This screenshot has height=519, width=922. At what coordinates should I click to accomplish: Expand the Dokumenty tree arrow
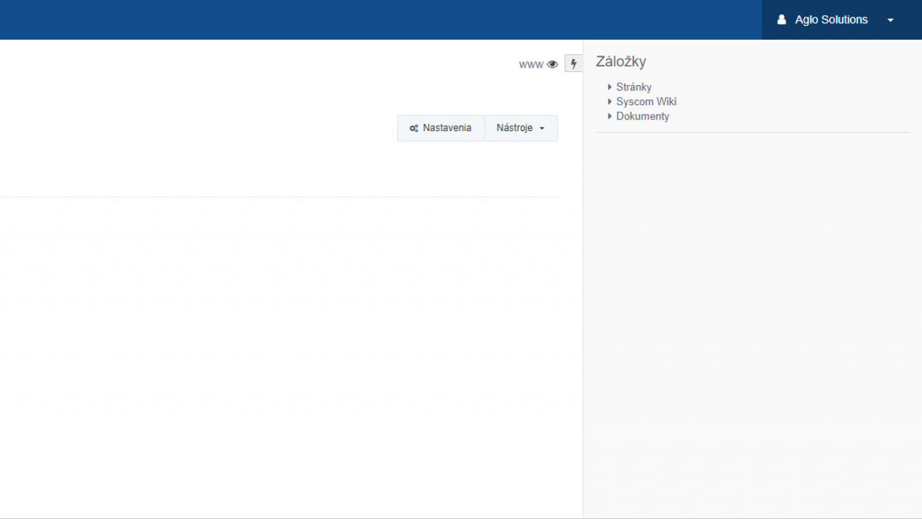(x=610, y=116)
